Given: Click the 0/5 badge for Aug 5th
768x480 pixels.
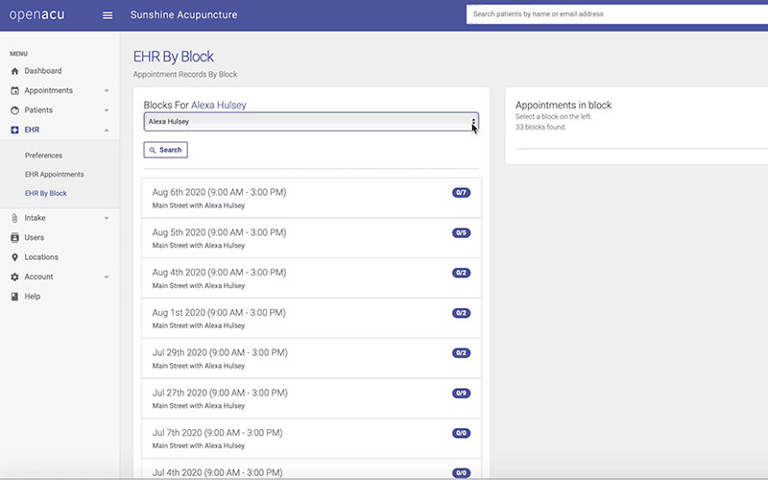Looking at the screenshot, I should pyautogui.click(x=462, y=232).
